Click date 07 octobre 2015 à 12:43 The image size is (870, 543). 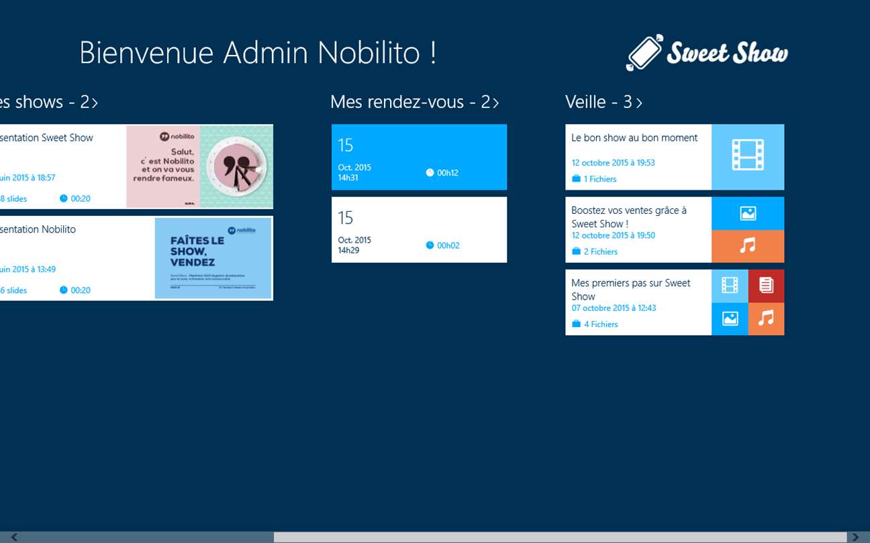tap(614, 308)
